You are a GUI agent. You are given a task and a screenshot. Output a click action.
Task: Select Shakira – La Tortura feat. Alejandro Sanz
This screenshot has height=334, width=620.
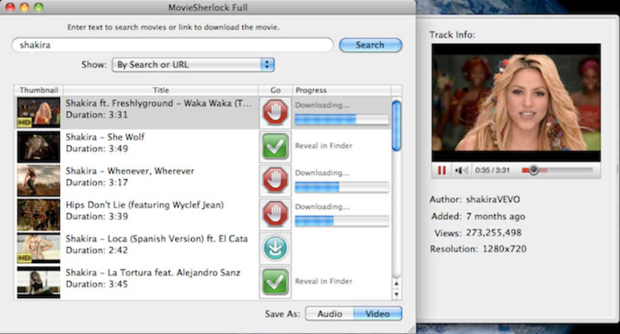pos(153,273)
